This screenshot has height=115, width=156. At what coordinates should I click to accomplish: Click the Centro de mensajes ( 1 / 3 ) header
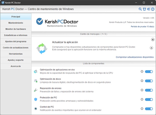click(94, 34)
